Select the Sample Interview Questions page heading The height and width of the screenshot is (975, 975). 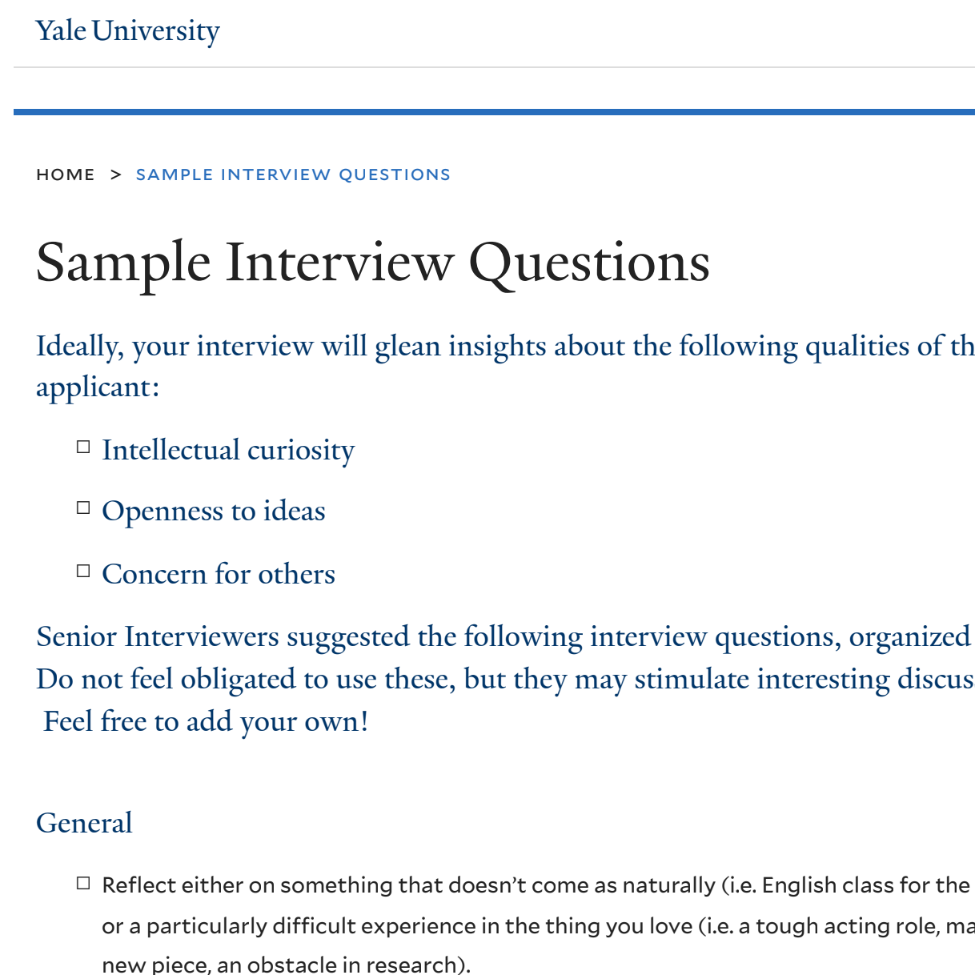click(373, 263)
